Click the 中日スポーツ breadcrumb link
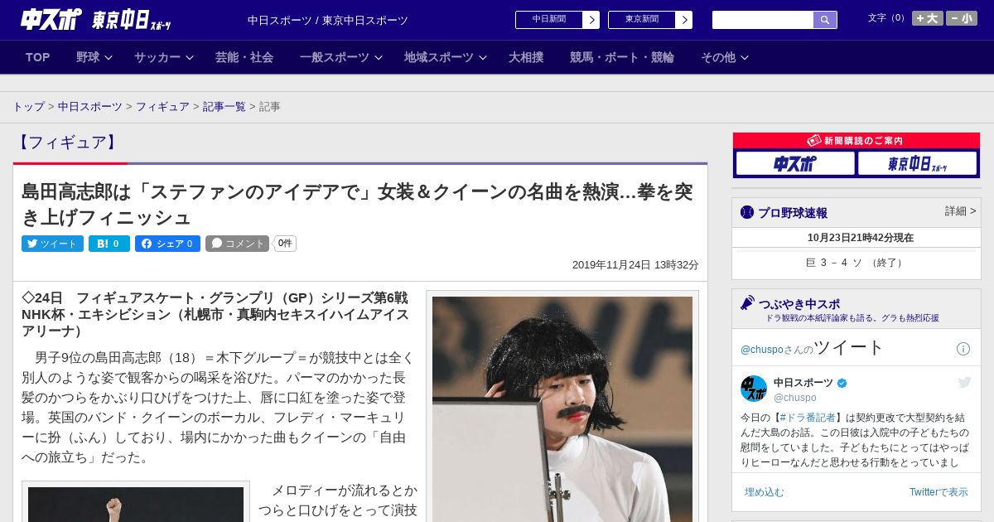 click(90, 107)
